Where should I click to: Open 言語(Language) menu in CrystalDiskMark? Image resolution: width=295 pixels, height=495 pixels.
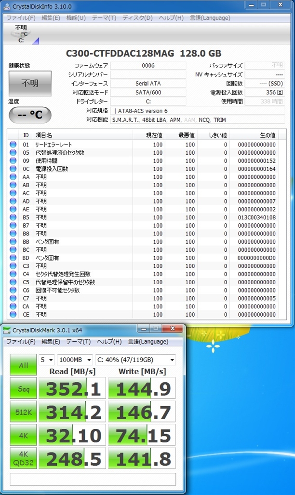click(148, 342)
